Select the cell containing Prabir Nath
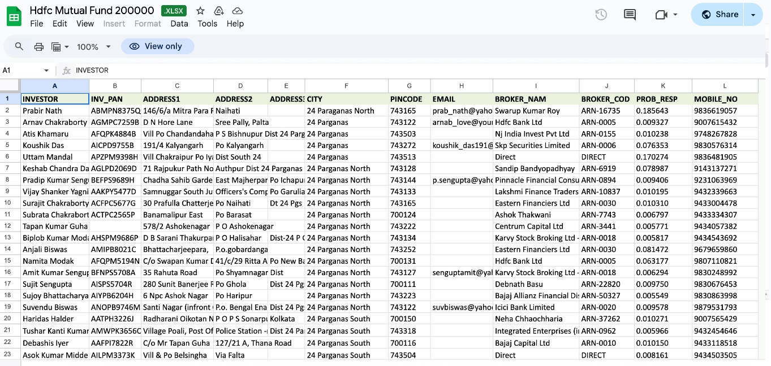Image resolution: width=771 pixels, height=366 pixels. pos(54,111)
